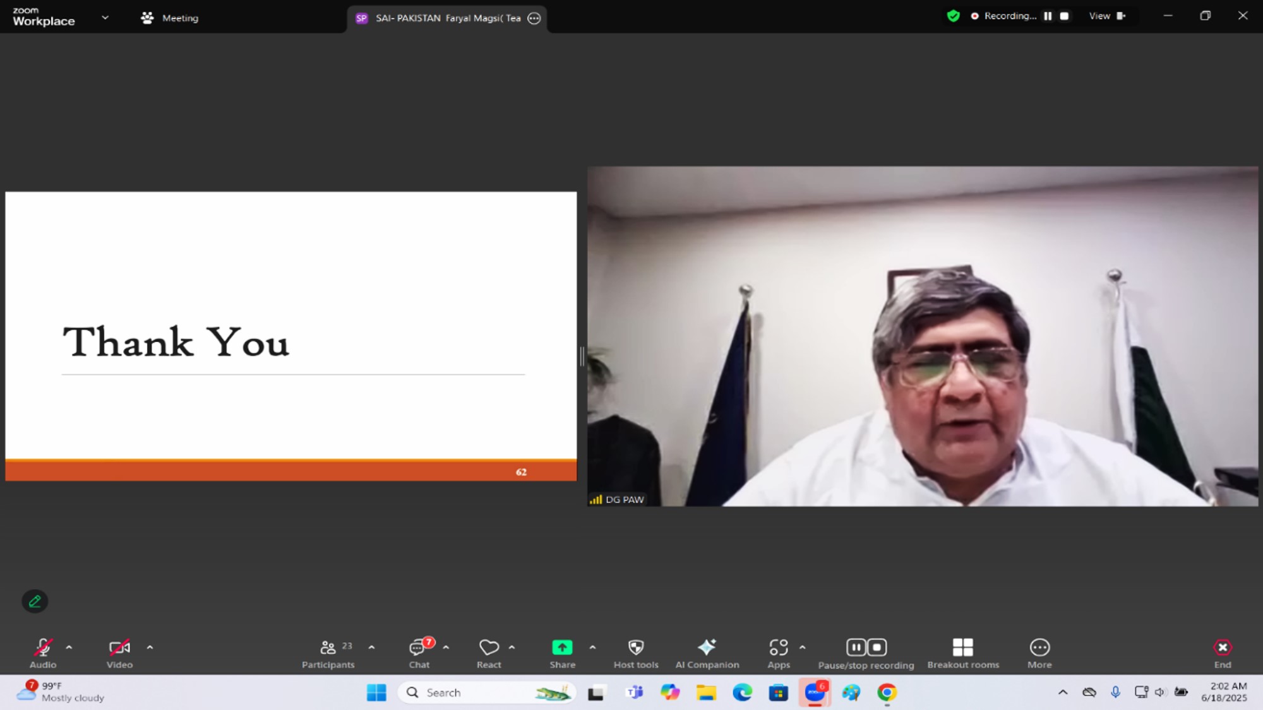The height and width of the screenshot is (710, 1263).
Task: Open the Participants panel
Action: pyautogui.click(x=328, y=653)
